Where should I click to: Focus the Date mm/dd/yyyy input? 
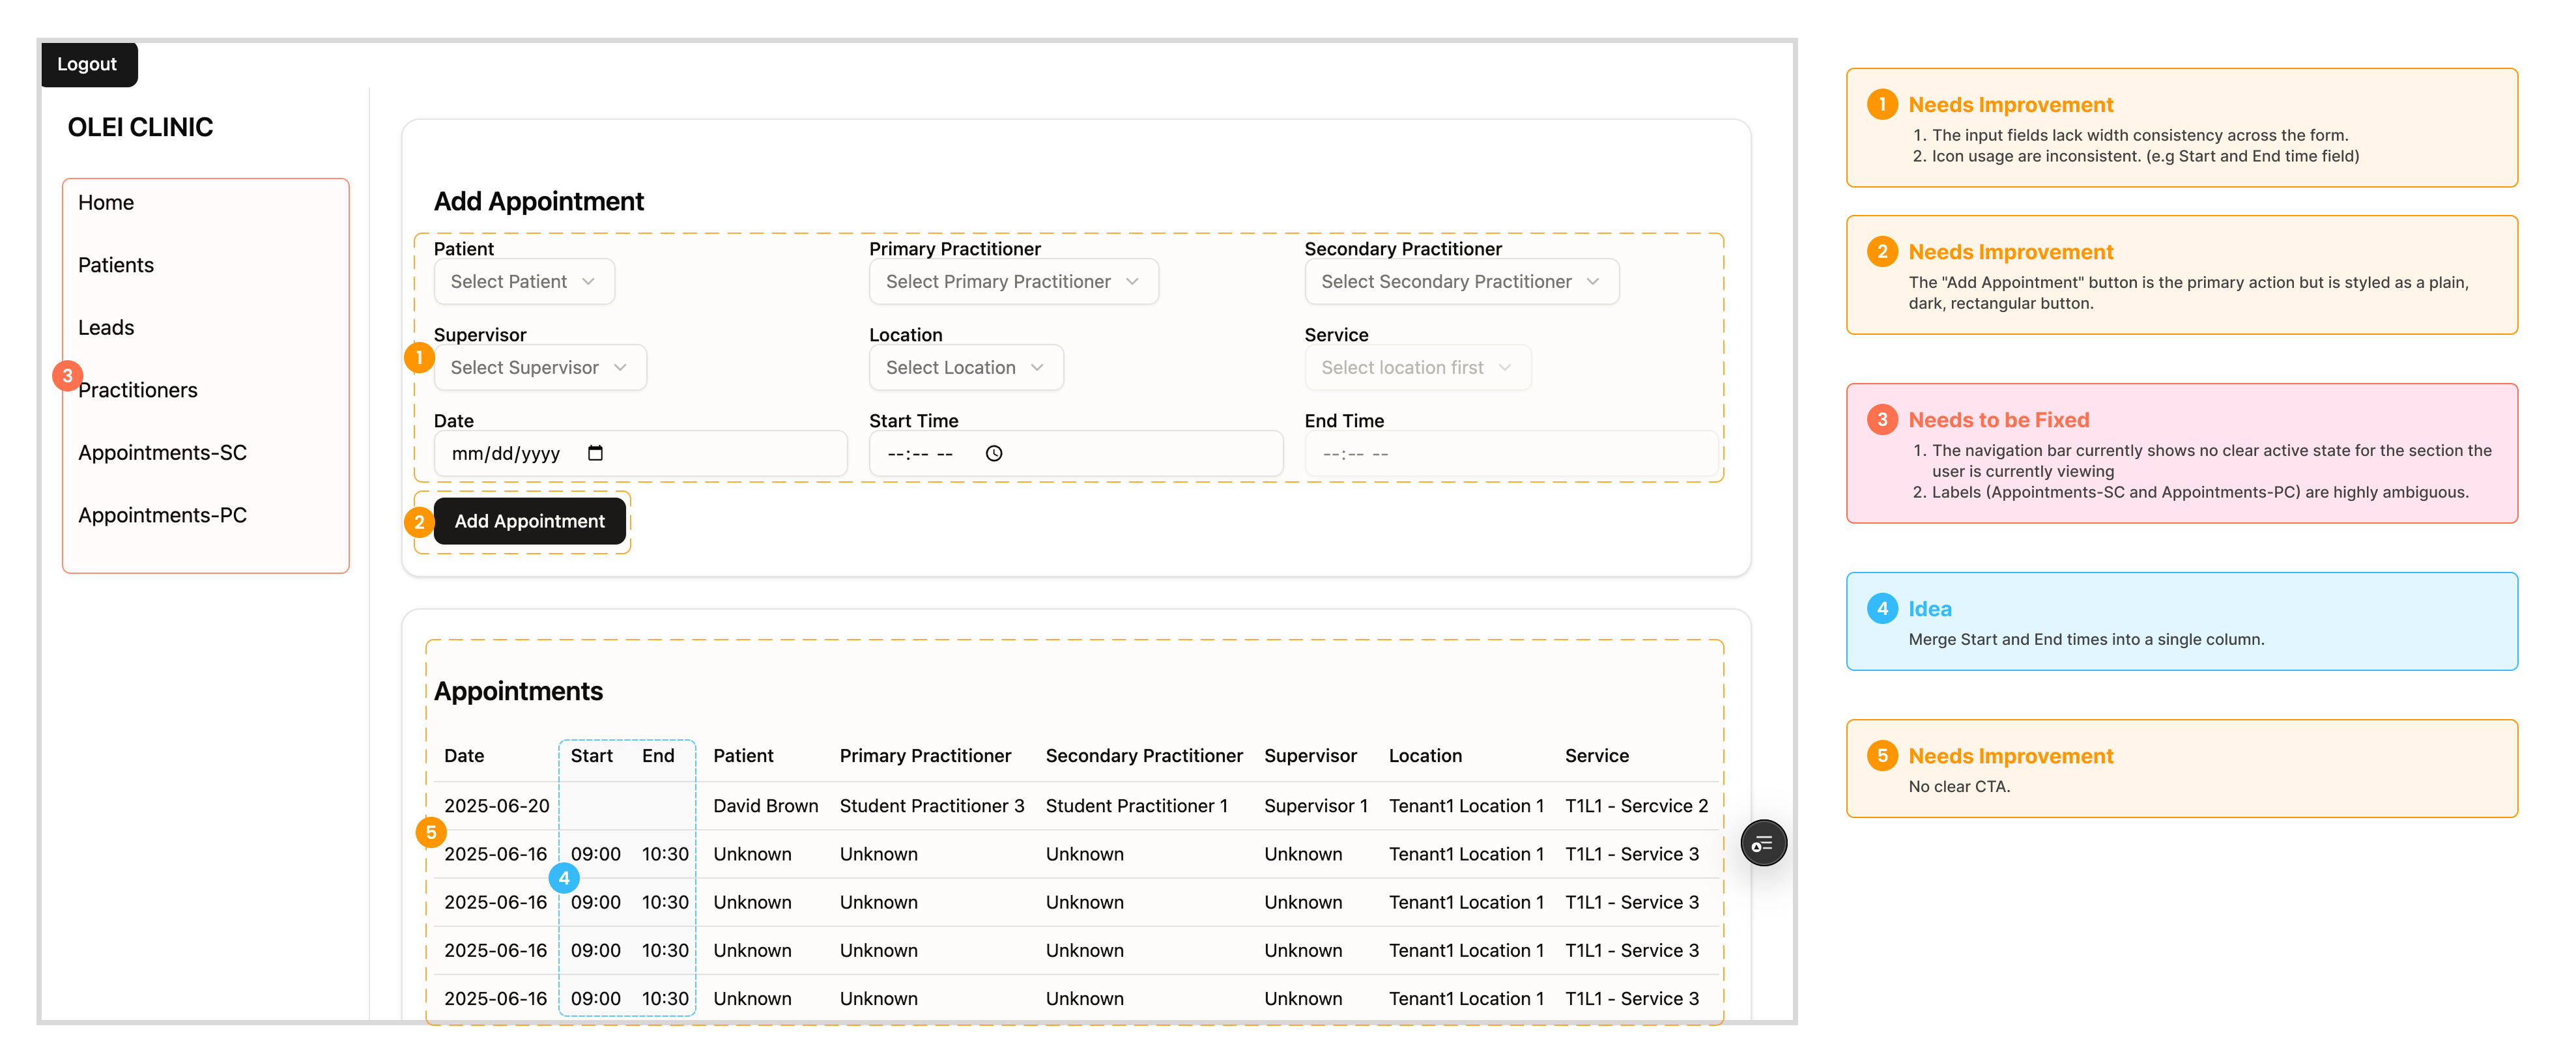[640, 454]
